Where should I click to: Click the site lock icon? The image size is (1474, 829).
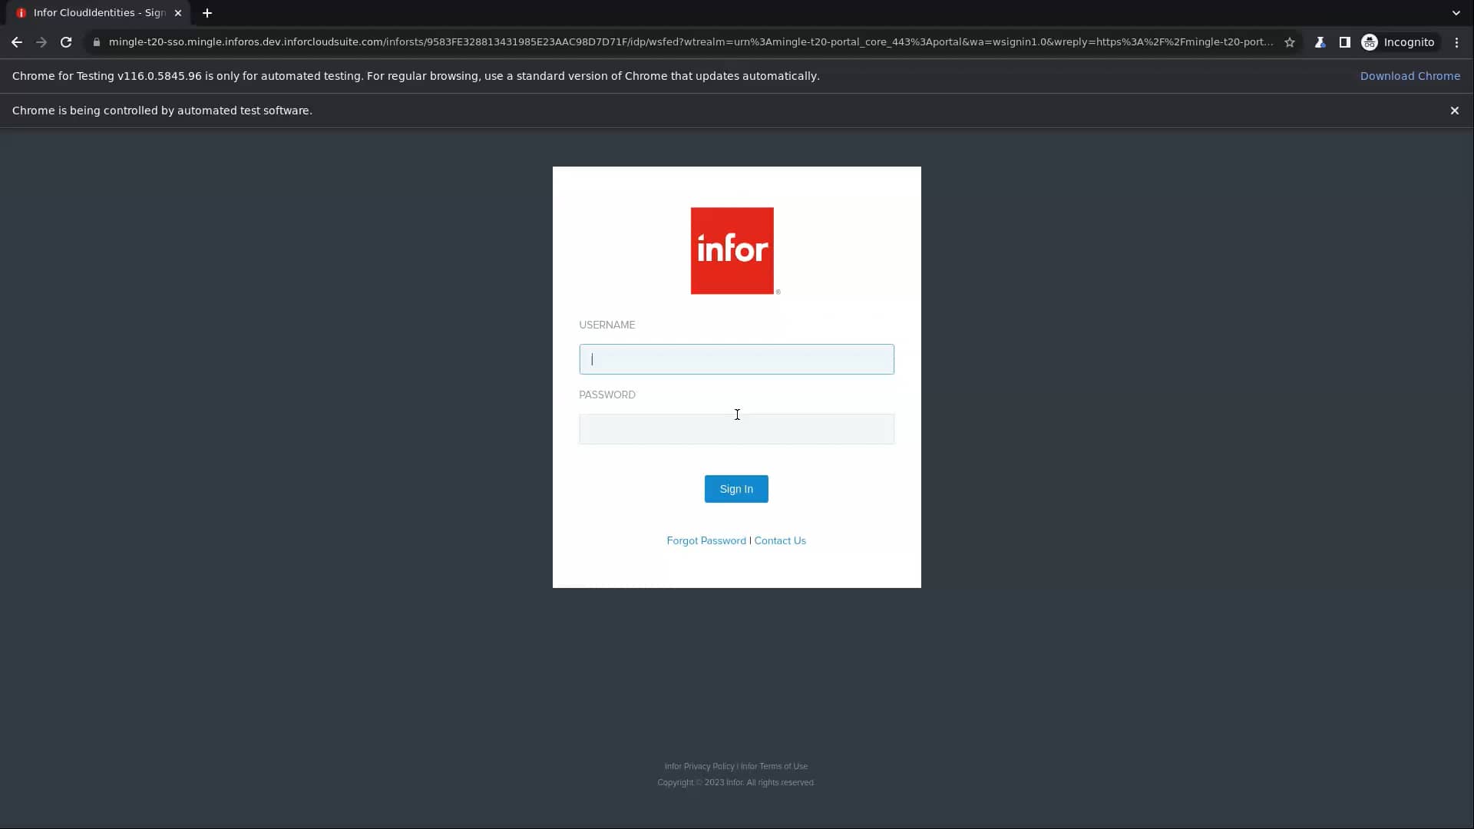coord(96,42)
